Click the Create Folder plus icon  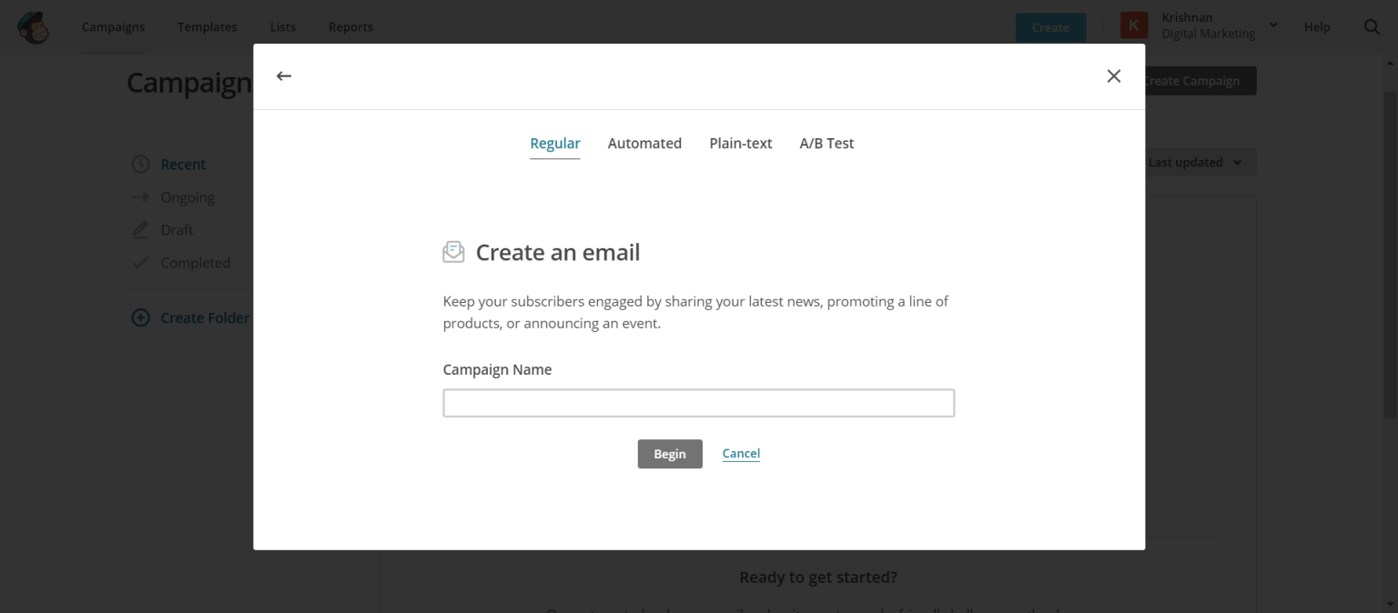click(x=140, y=317)
